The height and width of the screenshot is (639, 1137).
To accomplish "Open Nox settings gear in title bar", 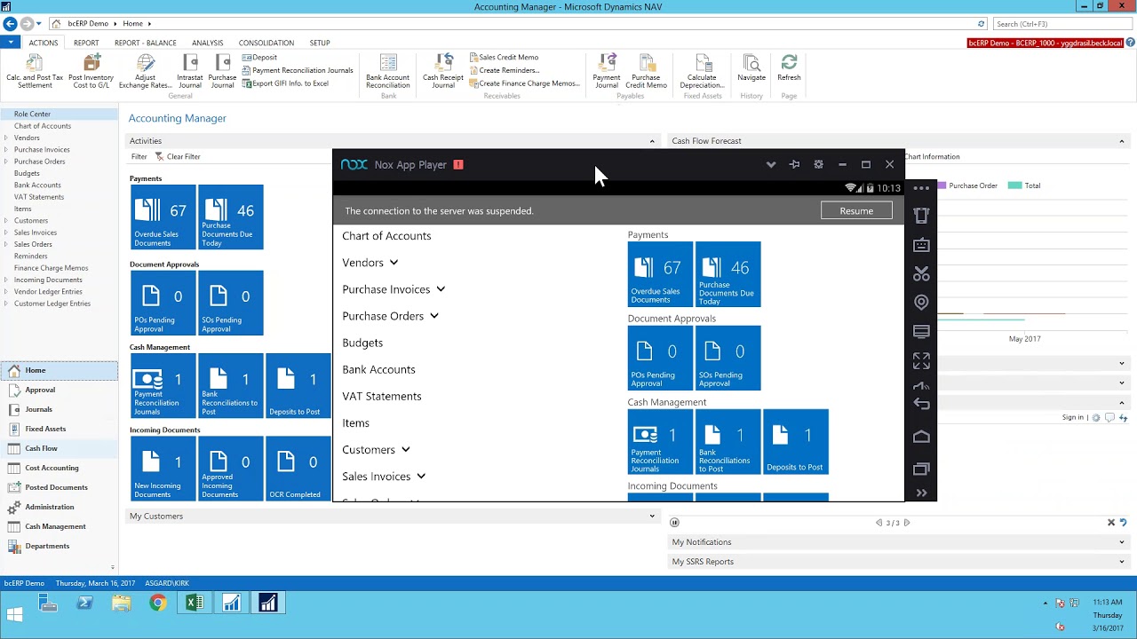I will [x=818, y=164].
